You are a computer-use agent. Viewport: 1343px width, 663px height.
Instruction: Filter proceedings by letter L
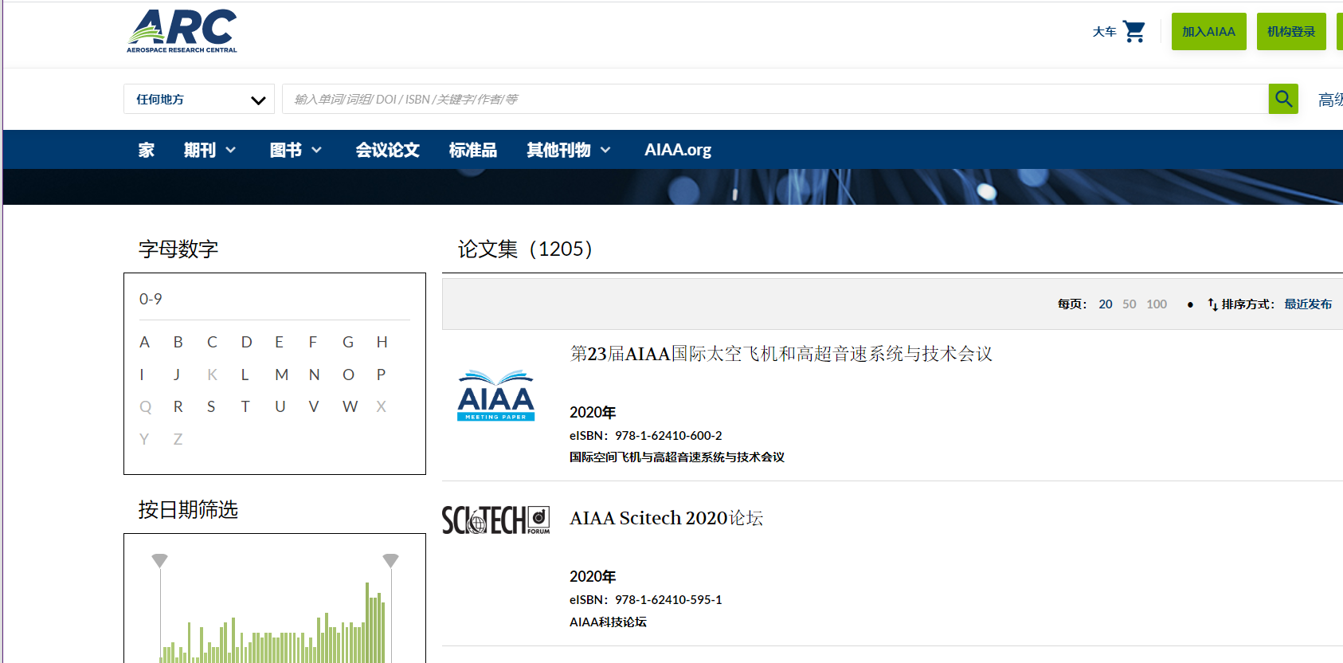click(x=245, y=375)
